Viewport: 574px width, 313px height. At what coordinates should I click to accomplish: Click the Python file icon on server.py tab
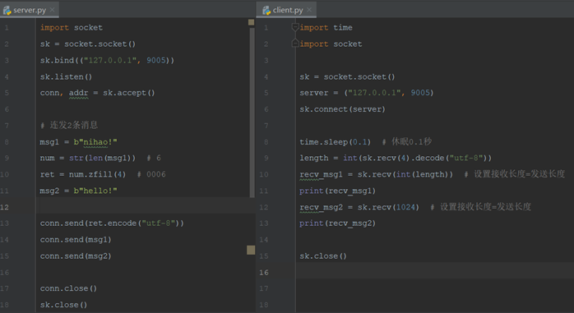tap(7, 10)
